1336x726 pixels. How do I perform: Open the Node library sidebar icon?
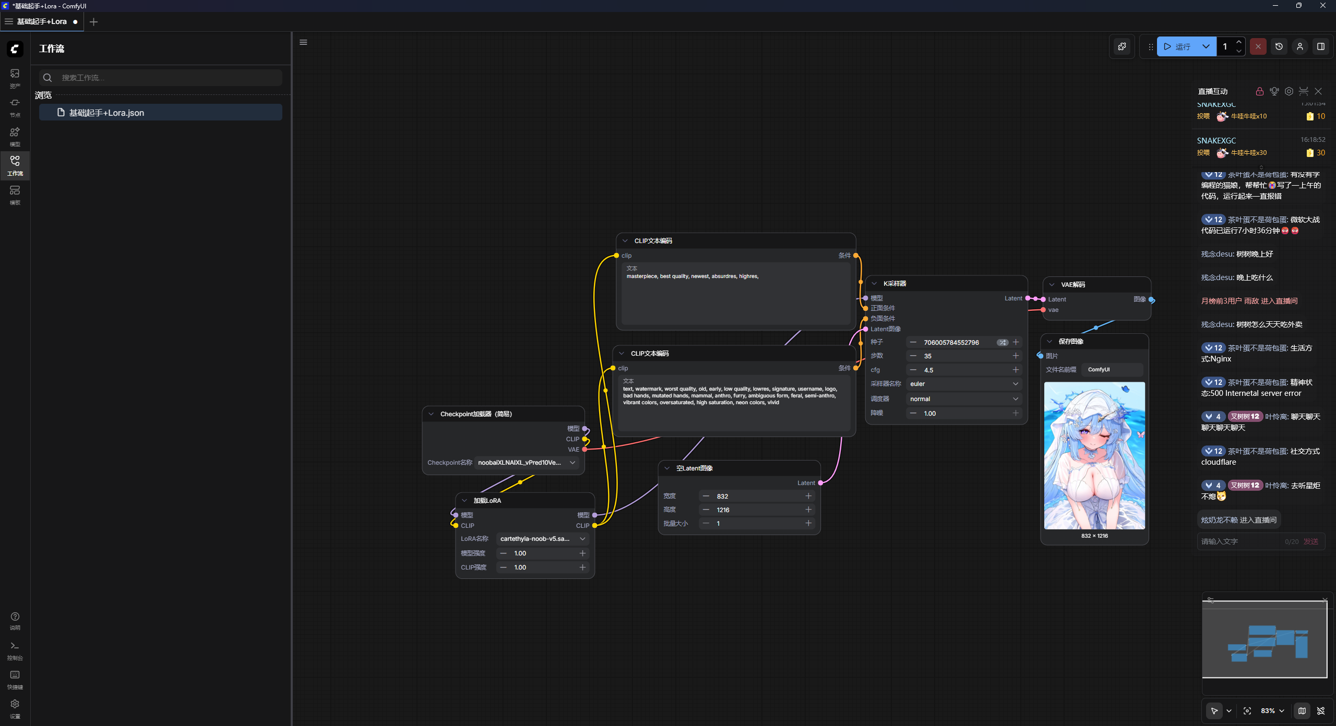coord(15,106)
